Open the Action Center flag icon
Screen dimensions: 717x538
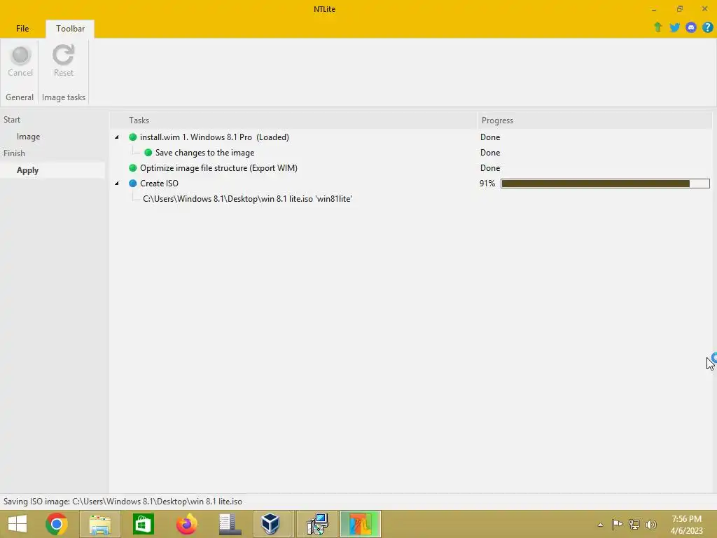click(617, 524)
